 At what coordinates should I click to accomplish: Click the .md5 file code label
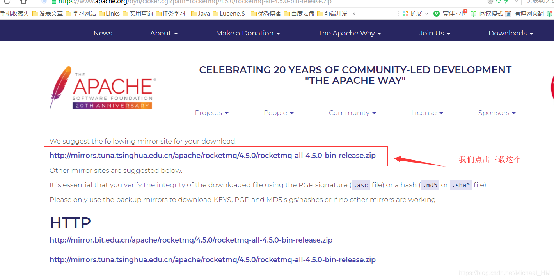click(430, 185)
